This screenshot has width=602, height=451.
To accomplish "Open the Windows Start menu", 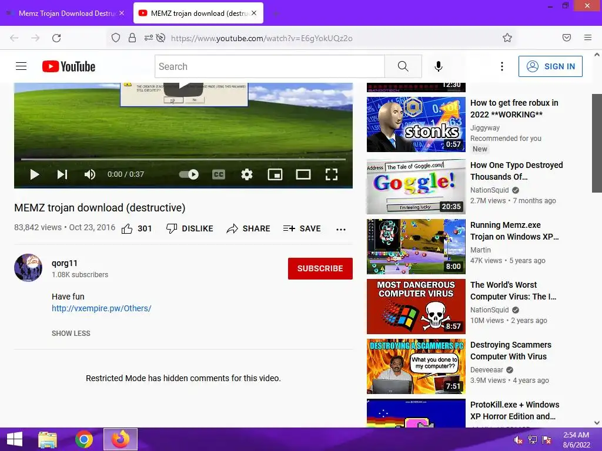I will 15,439.
